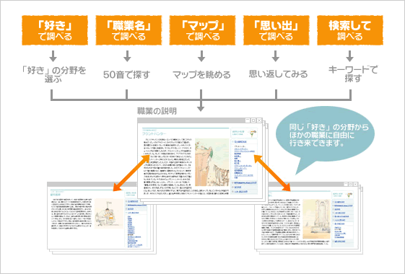Click the arrow below the 「好き」 banner
This screenshot has height=274, width=405.
pos(53,56)
